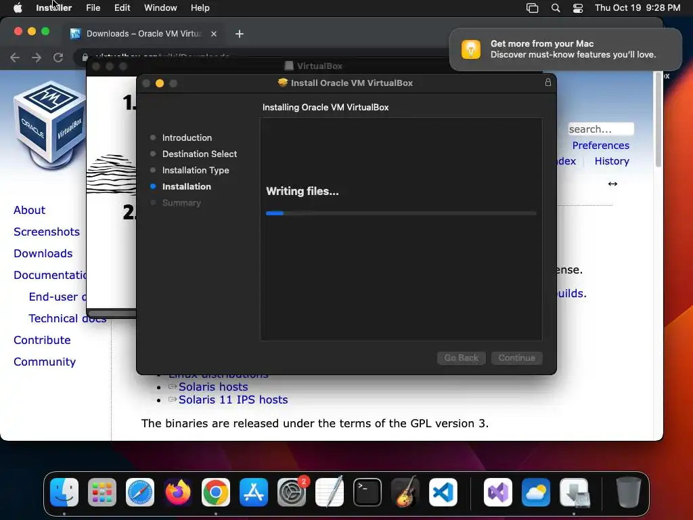Click the browser page vertical scrollbar
This screenshot has width=693, height=520.
[x=658, y=119]
